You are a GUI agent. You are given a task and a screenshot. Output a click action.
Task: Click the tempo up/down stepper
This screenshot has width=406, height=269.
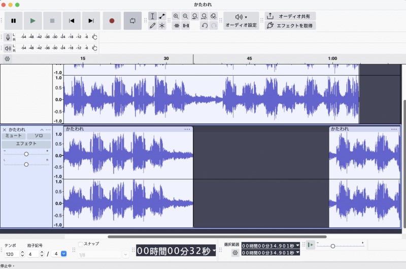[22, 254]
